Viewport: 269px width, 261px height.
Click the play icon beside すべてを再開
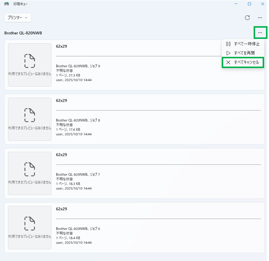(x=228, y=53)
